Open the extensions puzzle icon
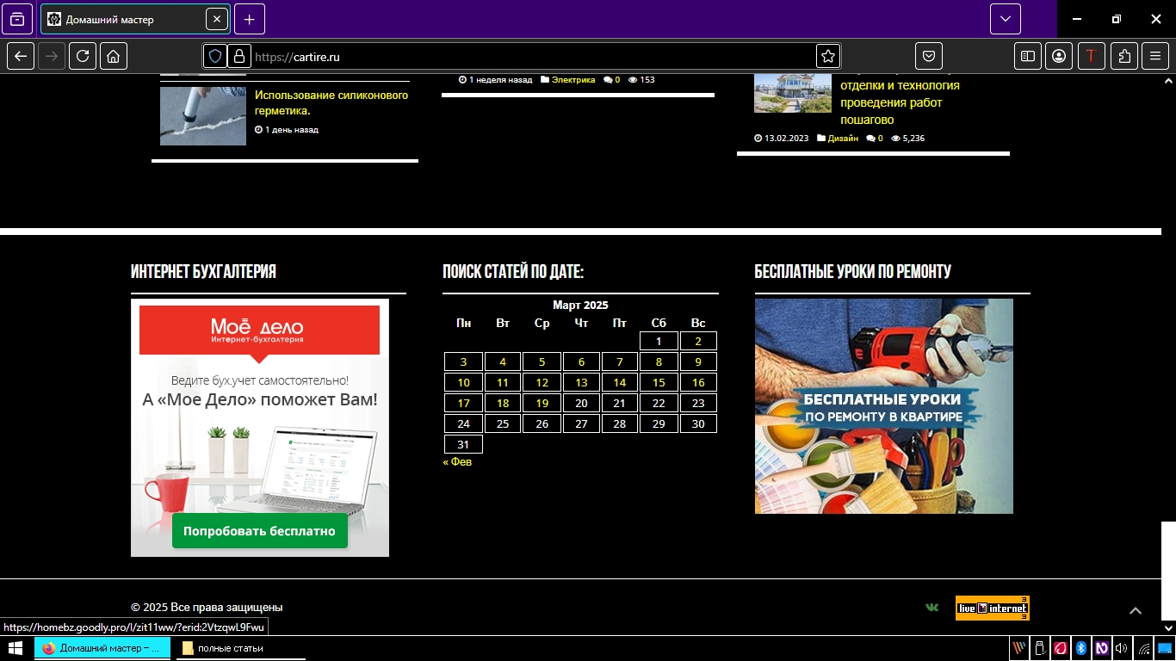This screenshot has width=1176, height=661. click(1124, 56)
